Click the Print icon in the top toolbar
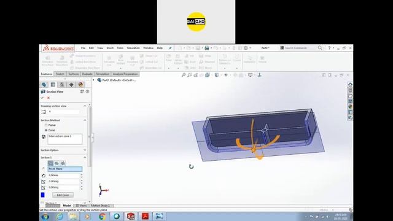The image size is (393, 221). (207, 48)
